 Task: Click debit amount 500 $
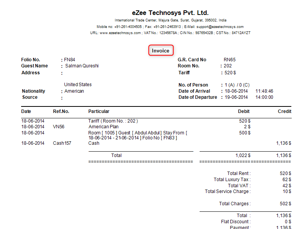[x=245, y=133]
